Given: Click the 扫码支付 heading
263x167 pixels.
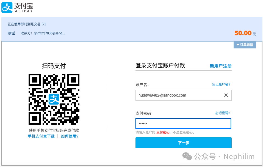Looking at the screenshot, I should click(54, 66).
